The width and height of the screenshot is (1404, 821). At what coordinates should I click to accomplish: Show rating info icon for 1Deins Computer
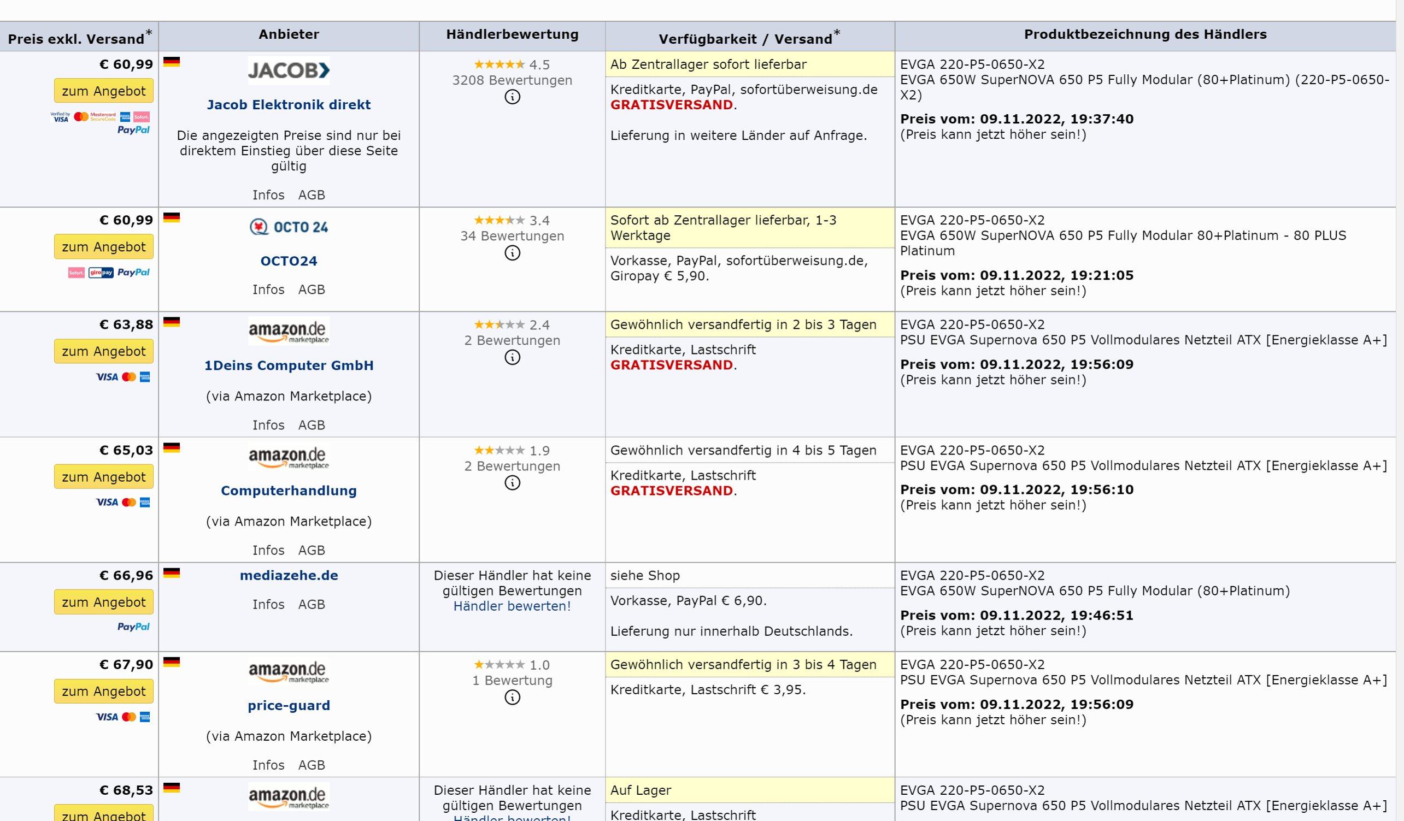point(512,357)
